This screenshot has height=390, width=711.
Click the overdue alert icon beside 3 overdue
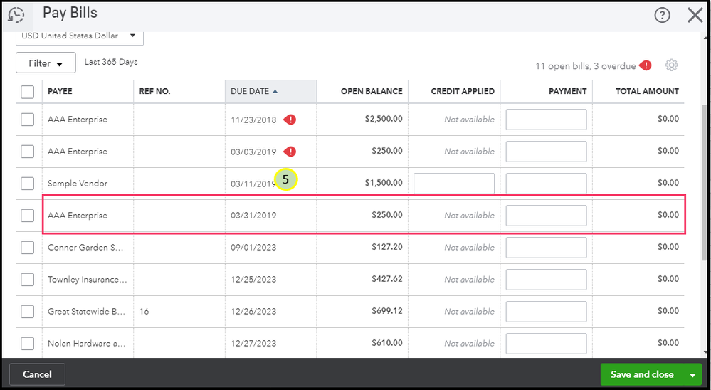click(646, 65)
